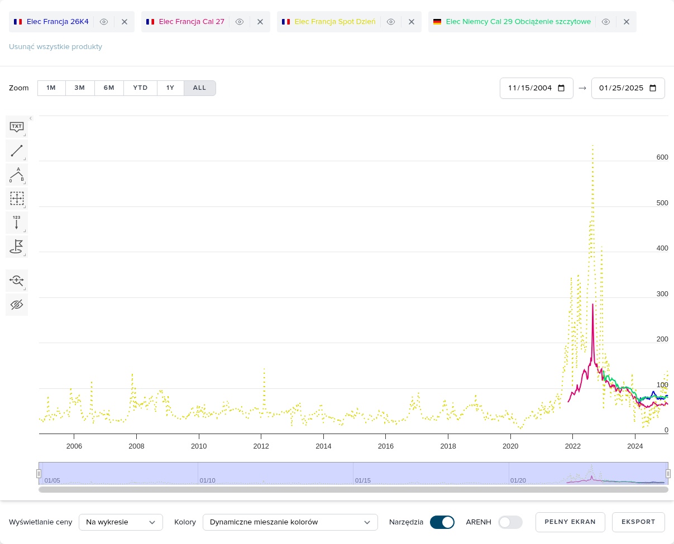The image size is (674, 544).
Task: Click the 2022 x-axis label
Action: click(573, 446)
